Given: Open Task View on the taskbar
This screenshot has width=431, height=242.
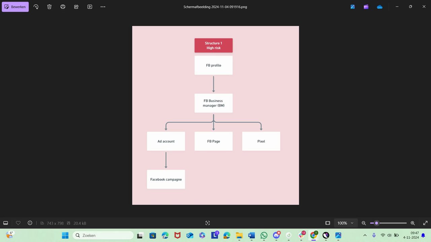Looking at the screenshot, I should [140, 235].
